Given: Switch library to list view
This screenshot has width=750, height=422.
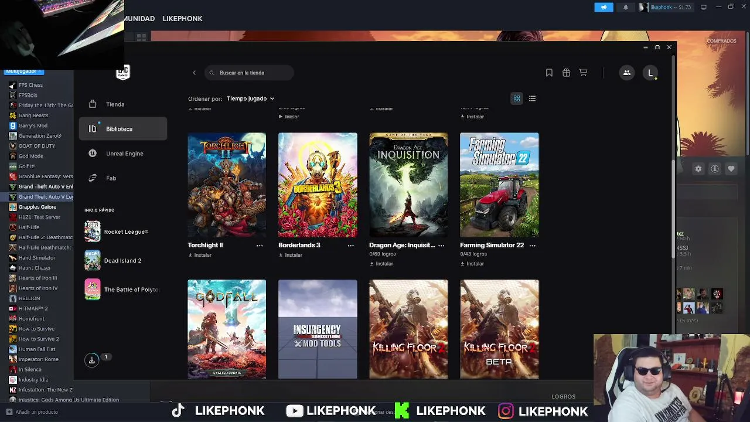Looking at the screenshot, I should point(532,98).
